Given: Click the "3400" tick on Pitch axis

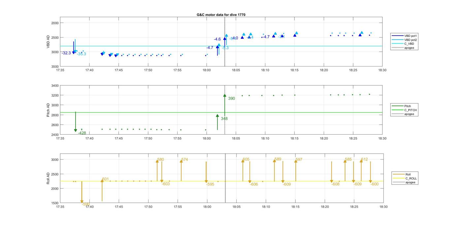Looking at the screenshot, I should tap(55, 86).
